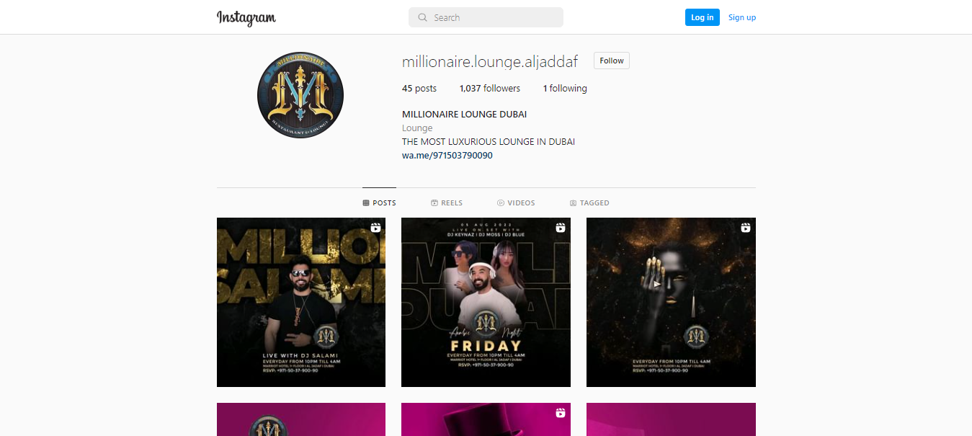972x436 pixels.
Task: Switch to the Reels tab
Action: (x=447, y=203)
